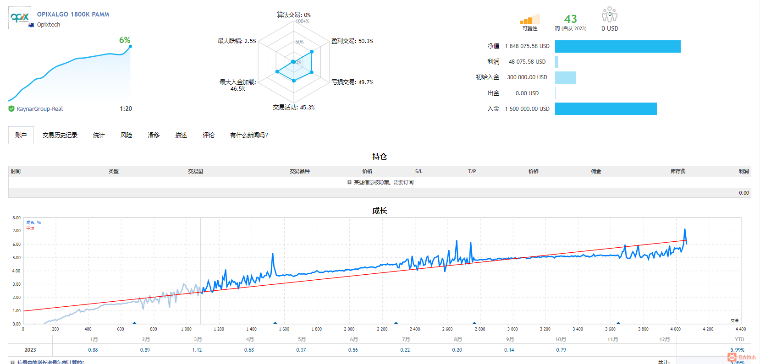Click the 入金 blue bar
The width and height of the screenshot is (760, 364).
click(606, 109)
